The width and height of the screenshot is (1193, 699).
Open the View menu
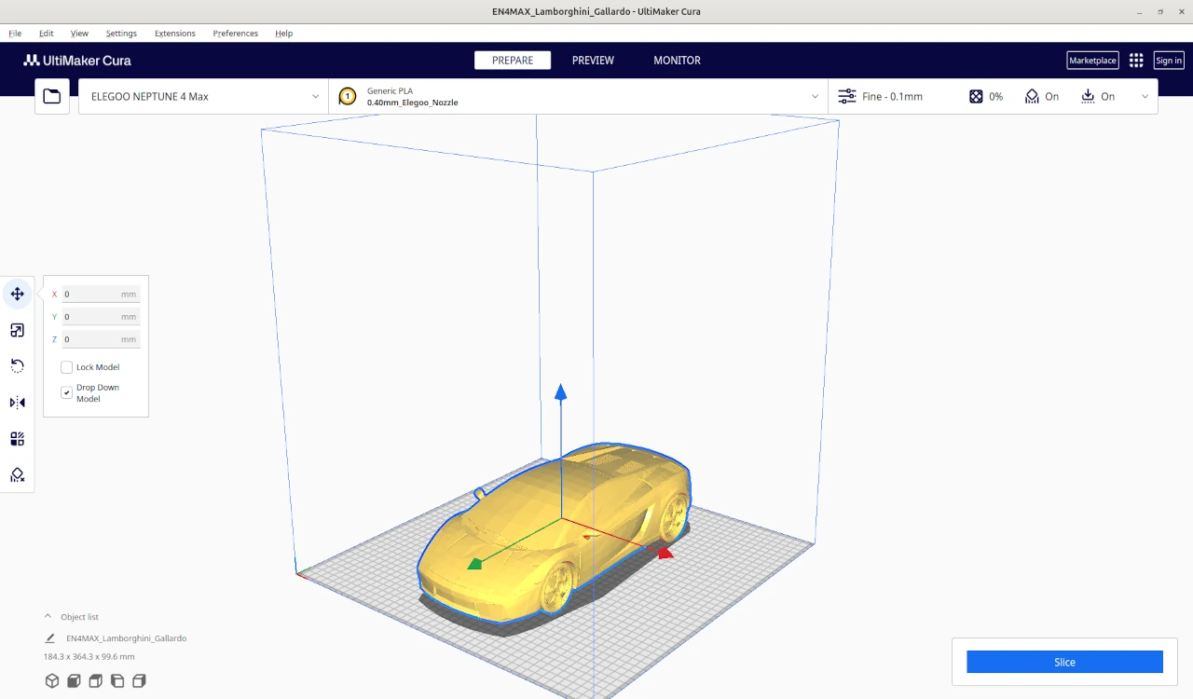(x=79, y=34)
